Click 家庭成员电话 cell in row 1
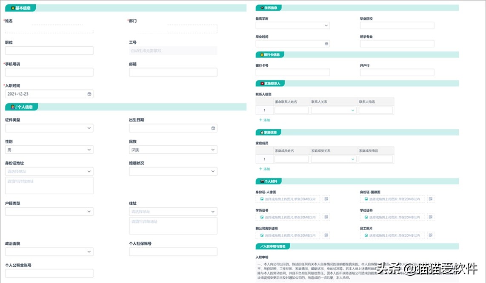The height and width of the screenshot is (283, 486). [376, 159]
